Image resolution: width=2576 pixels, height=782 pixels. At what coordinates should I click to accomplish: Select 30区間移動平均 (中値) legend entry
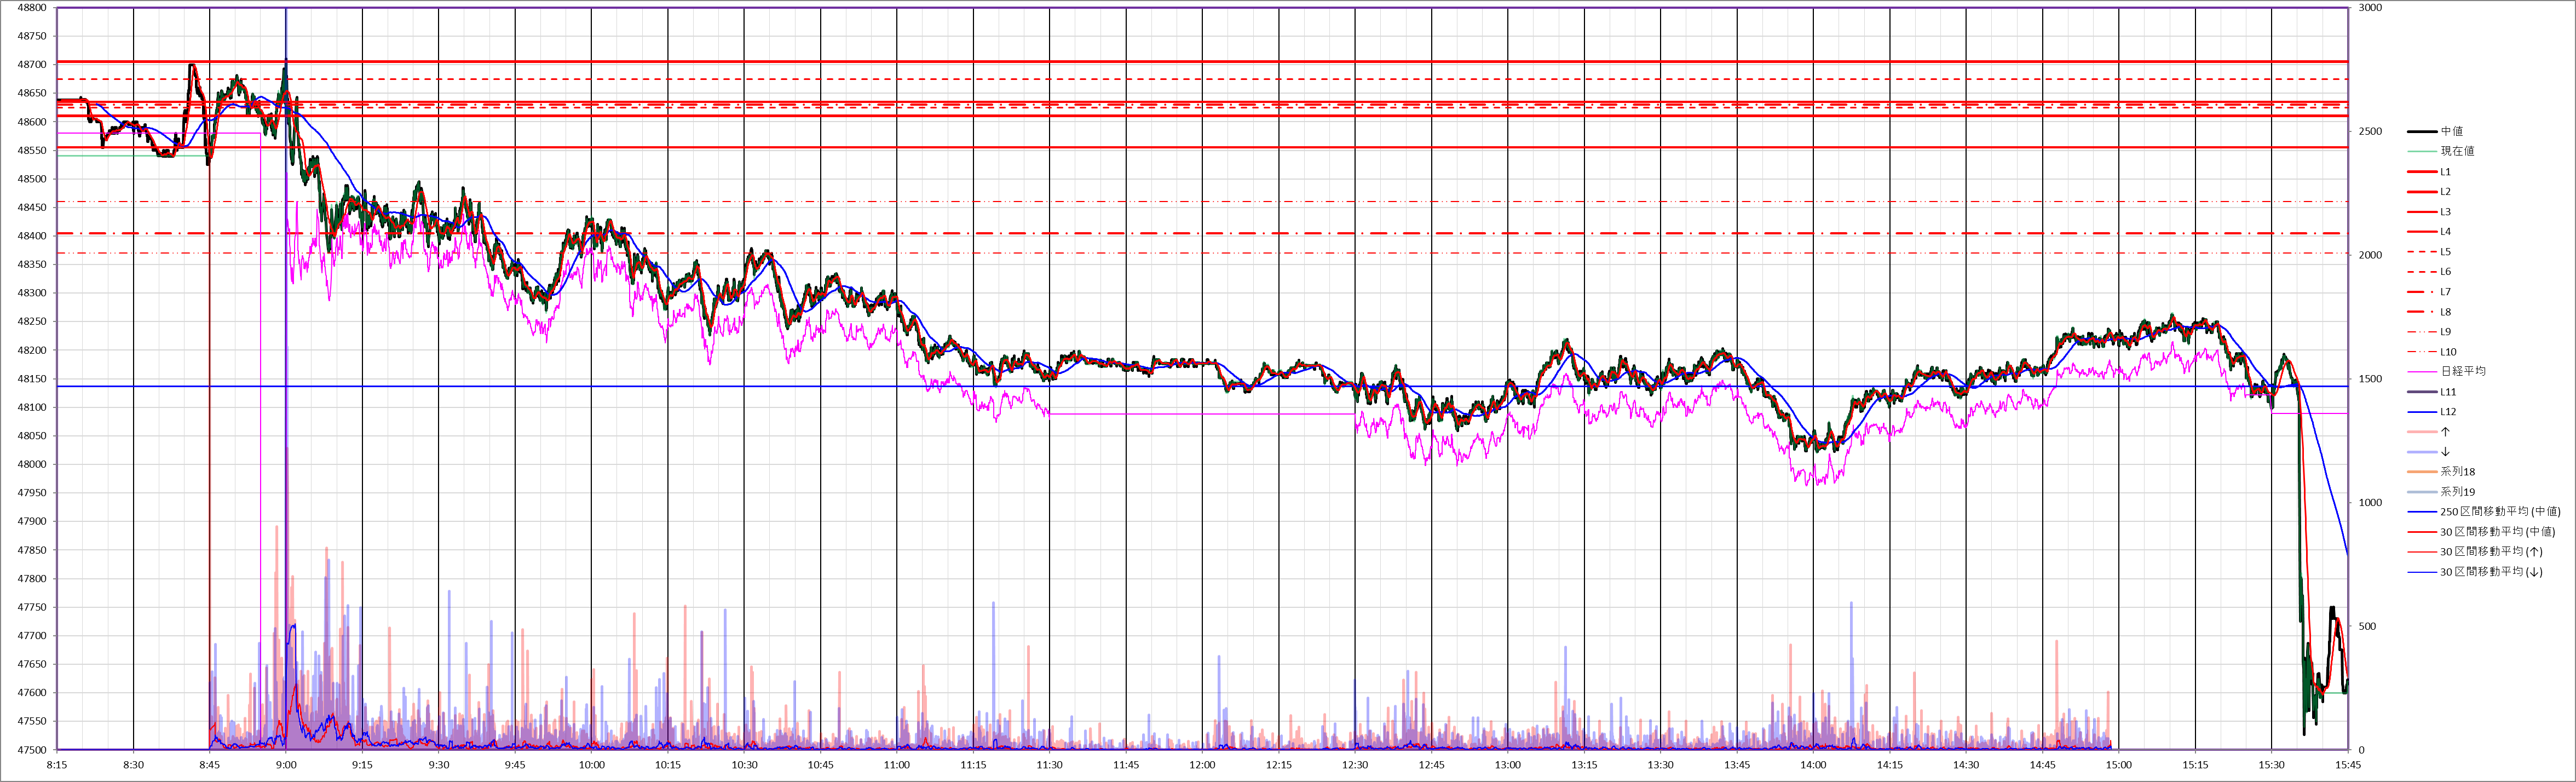click(2497, 532)
